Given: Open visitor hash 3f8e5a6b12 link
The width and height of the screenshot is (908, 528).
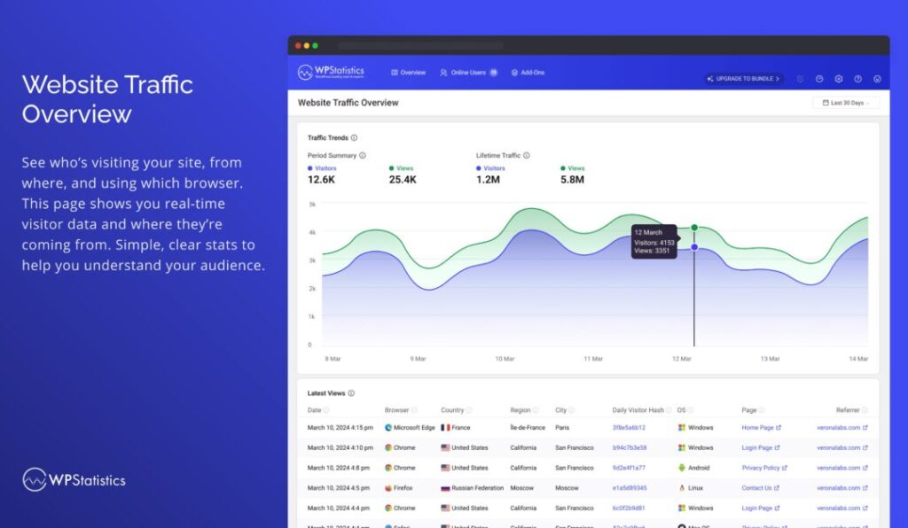Looking at the screenshot, I should 629,427.
